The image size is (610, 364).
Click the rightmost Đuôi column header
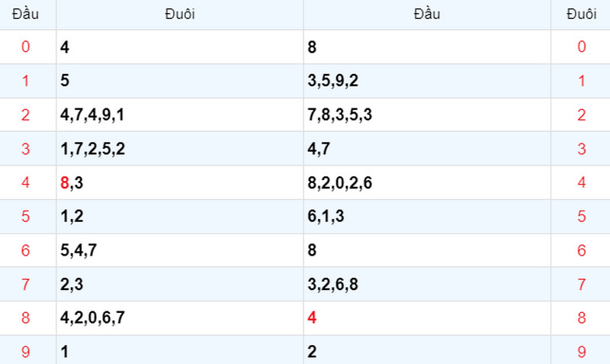[581, 14]
